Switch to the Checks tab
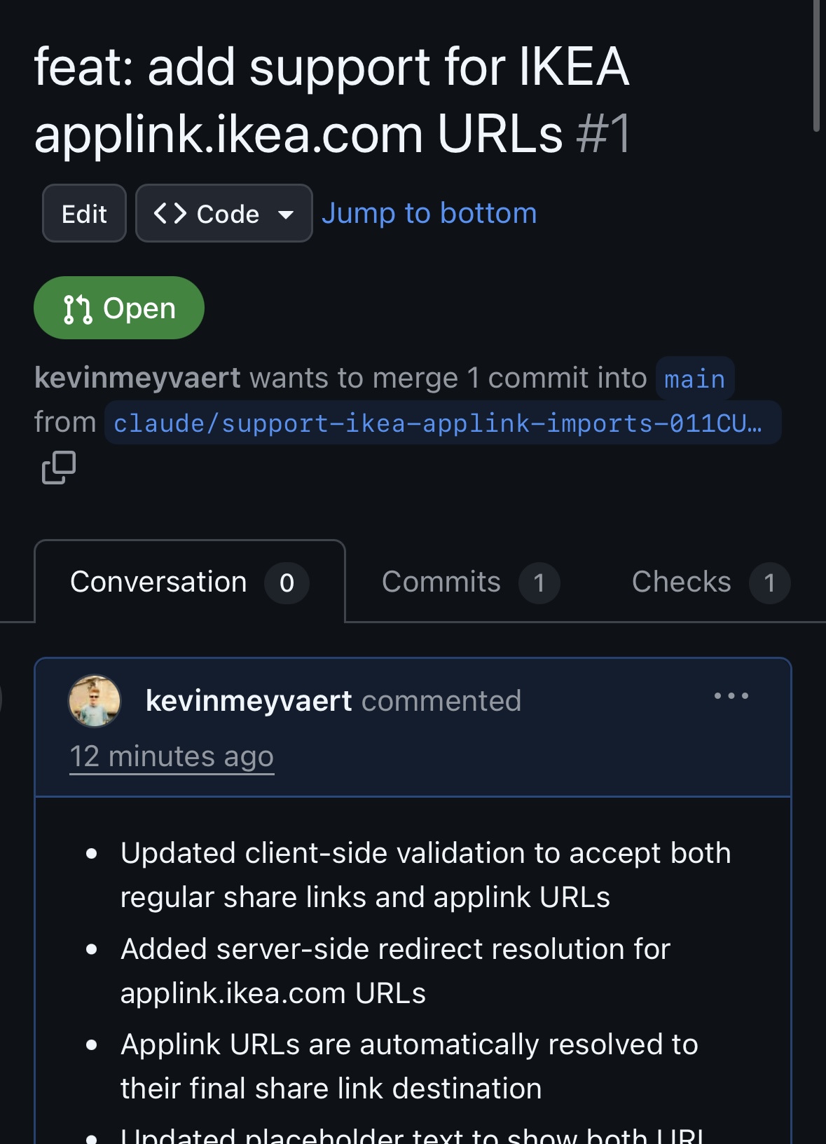826x1144 pixels. (682, 583)
